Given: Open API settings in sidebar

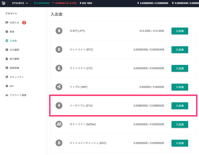Looking at the screenshot, I should [x=11, y=86].
